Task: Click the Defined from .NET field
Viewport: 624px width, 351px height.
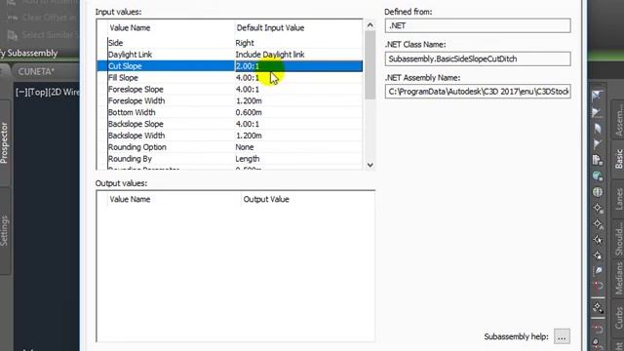Action: coord(478,26)
